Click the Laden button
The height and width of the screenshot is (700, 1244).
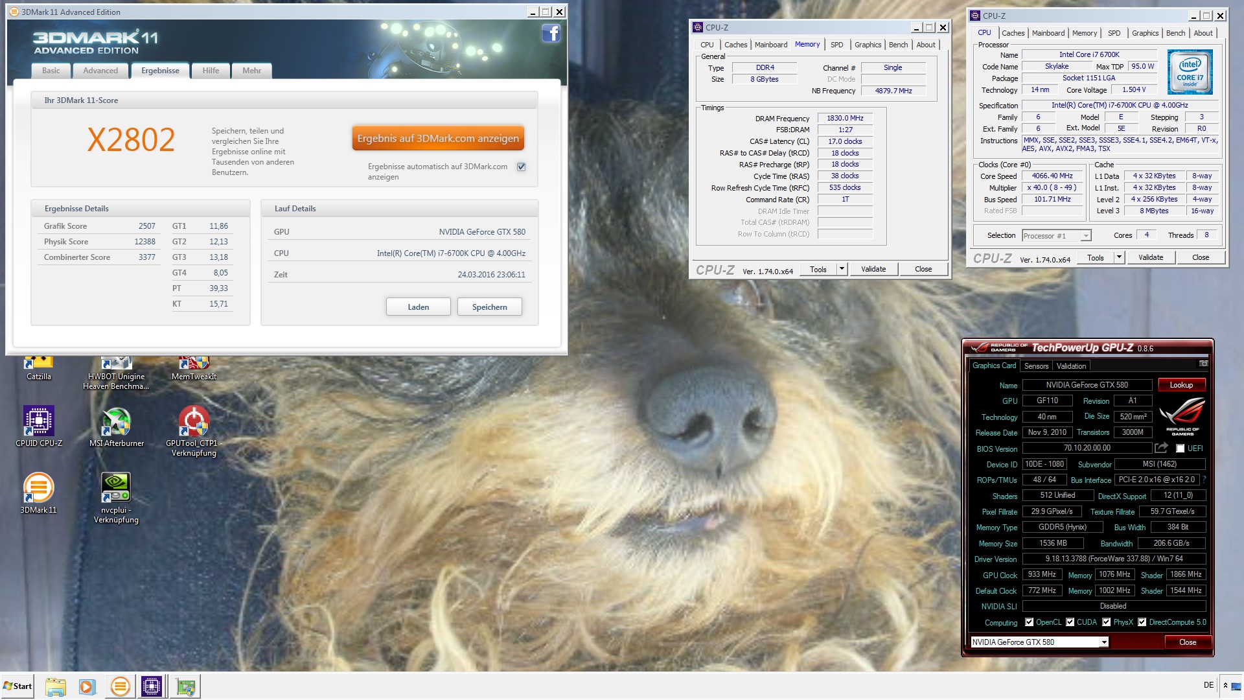419,307
